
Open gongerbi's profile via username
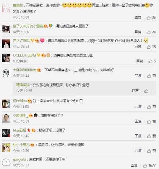20,159
